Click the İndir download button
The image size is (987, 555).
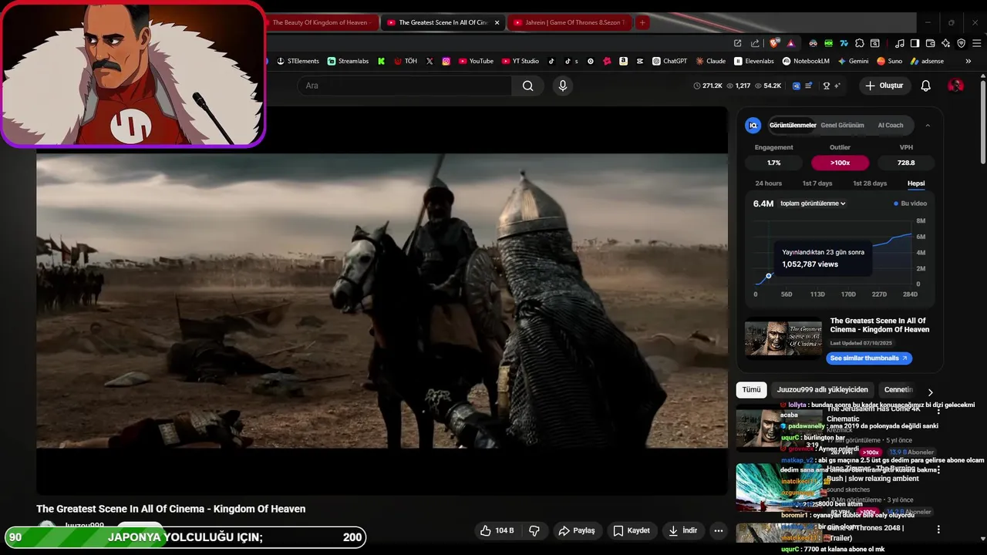pyautogui.click(x=683, y=530)
